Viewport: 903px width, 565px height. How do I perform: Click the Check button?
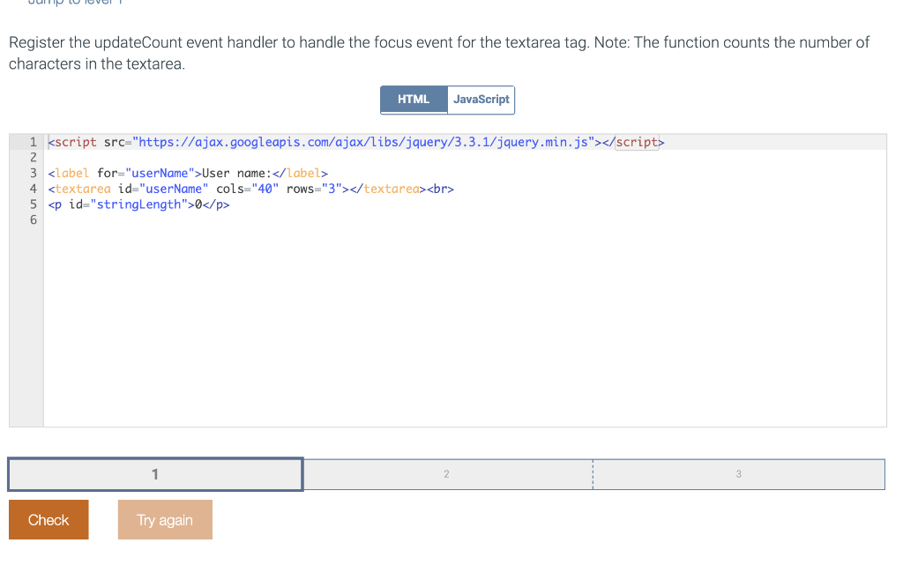coord(48,519)
